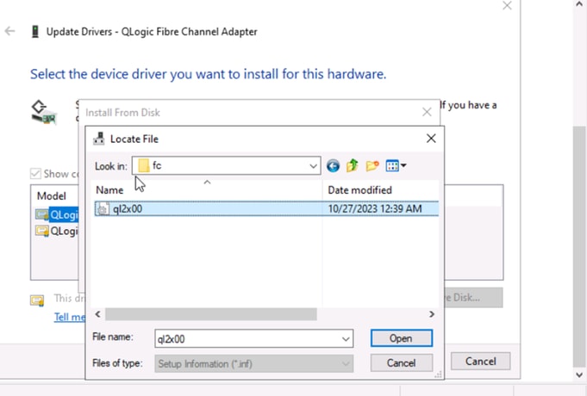
Task: Click the page vertical scrollbar thumb
Action: [x=579, y=247]
